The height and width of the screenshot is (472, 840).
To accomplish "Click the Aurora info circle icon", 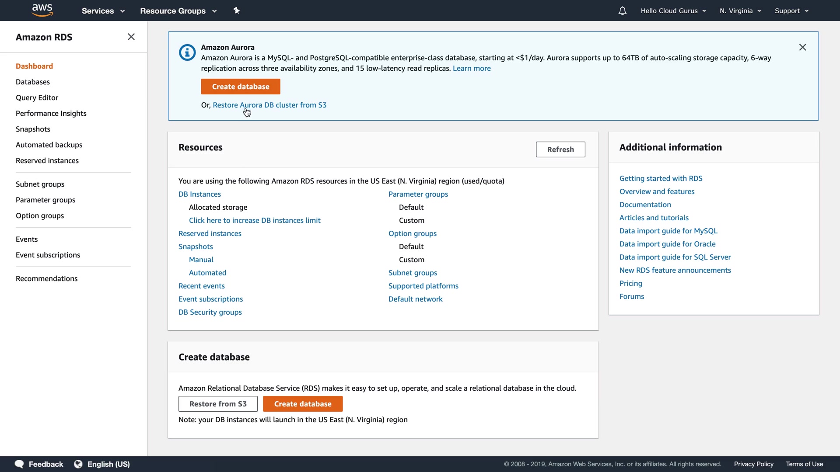I will [187, 52].
